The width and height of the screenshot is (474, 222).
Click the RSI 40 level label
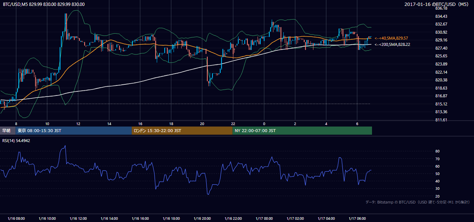[x=437, y=181]
